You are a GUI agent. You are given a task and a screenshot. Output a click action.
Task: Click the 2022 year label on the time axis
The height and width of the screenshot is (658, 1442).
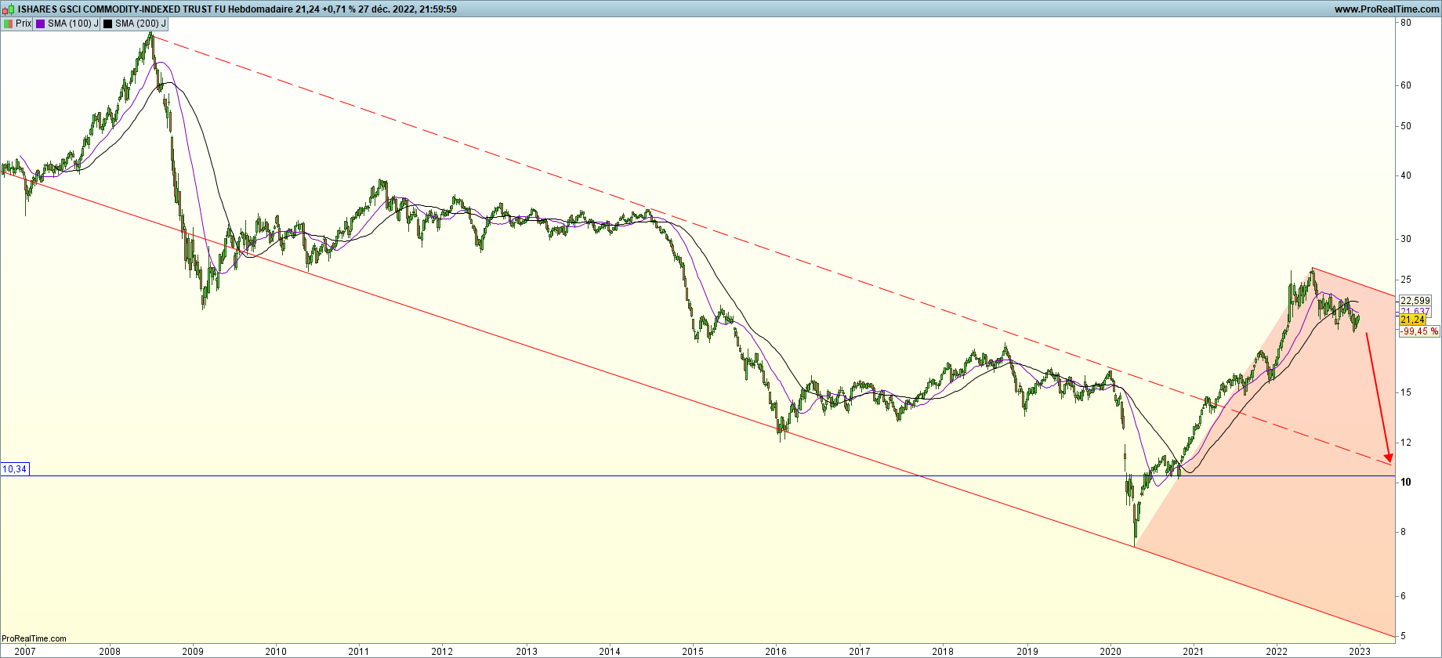coord(1277,651)
